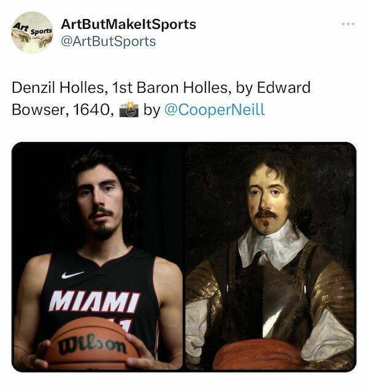Open the @CooperNeill mention link

(214, 109)
